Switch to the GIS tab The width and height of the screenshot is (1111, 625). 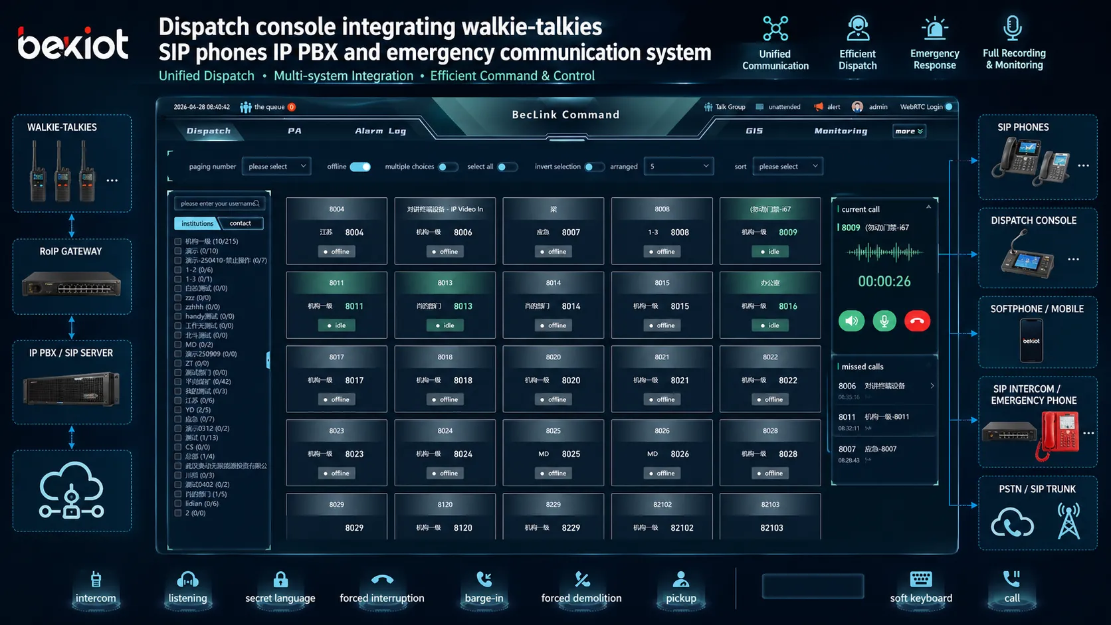754,132
